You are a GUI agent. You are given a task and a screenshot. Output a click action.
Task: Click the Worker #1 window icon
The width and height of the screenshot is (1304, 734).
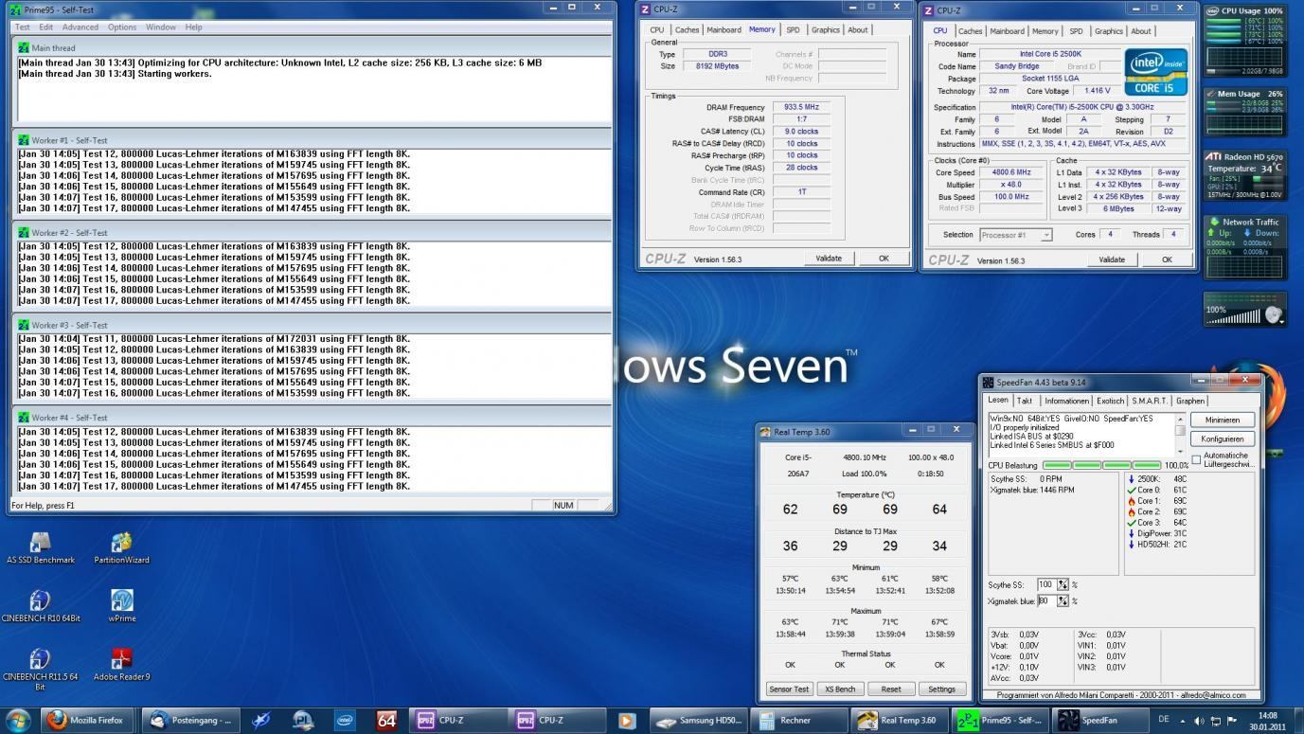coord(24,140)
